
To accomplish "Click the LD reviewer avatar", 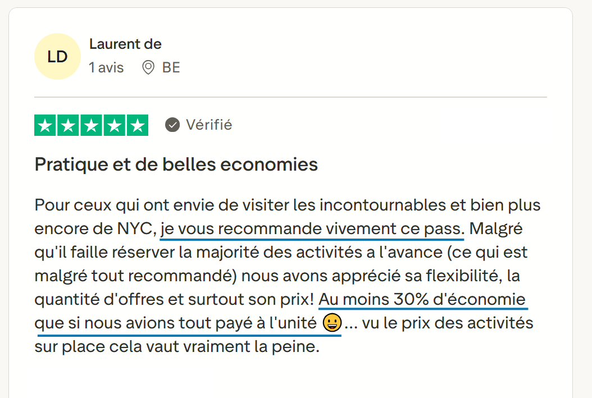I will (57, 57).
